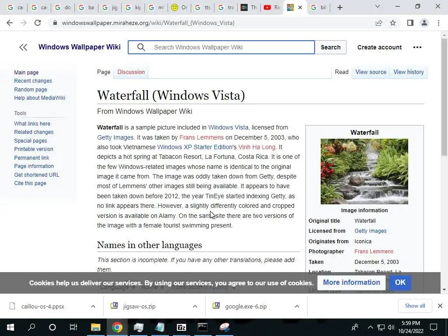The image size is (448, 336).
Task: Open View history tab
Action: [409, 72]
